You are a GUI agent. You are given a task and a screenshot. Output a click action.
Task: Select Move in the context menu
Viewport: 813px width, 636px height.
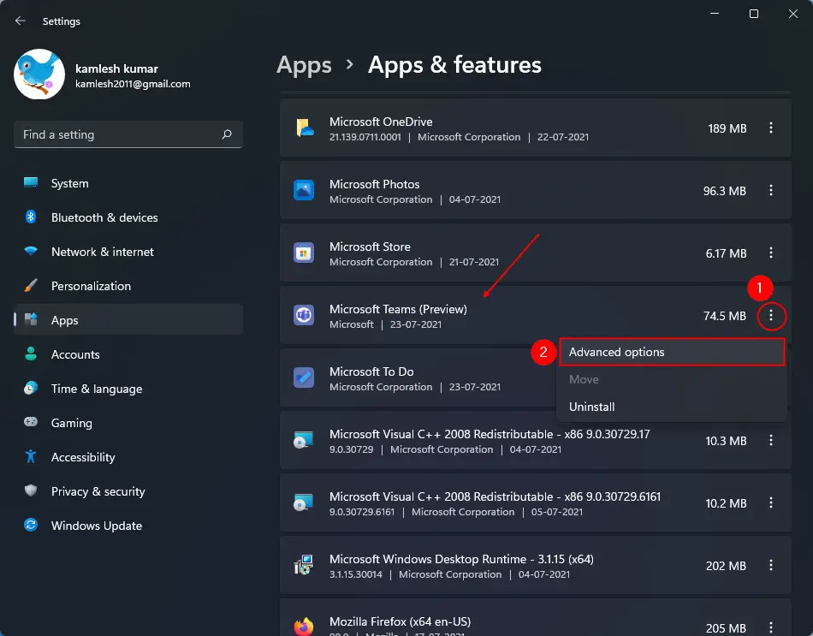coord(672,380)
